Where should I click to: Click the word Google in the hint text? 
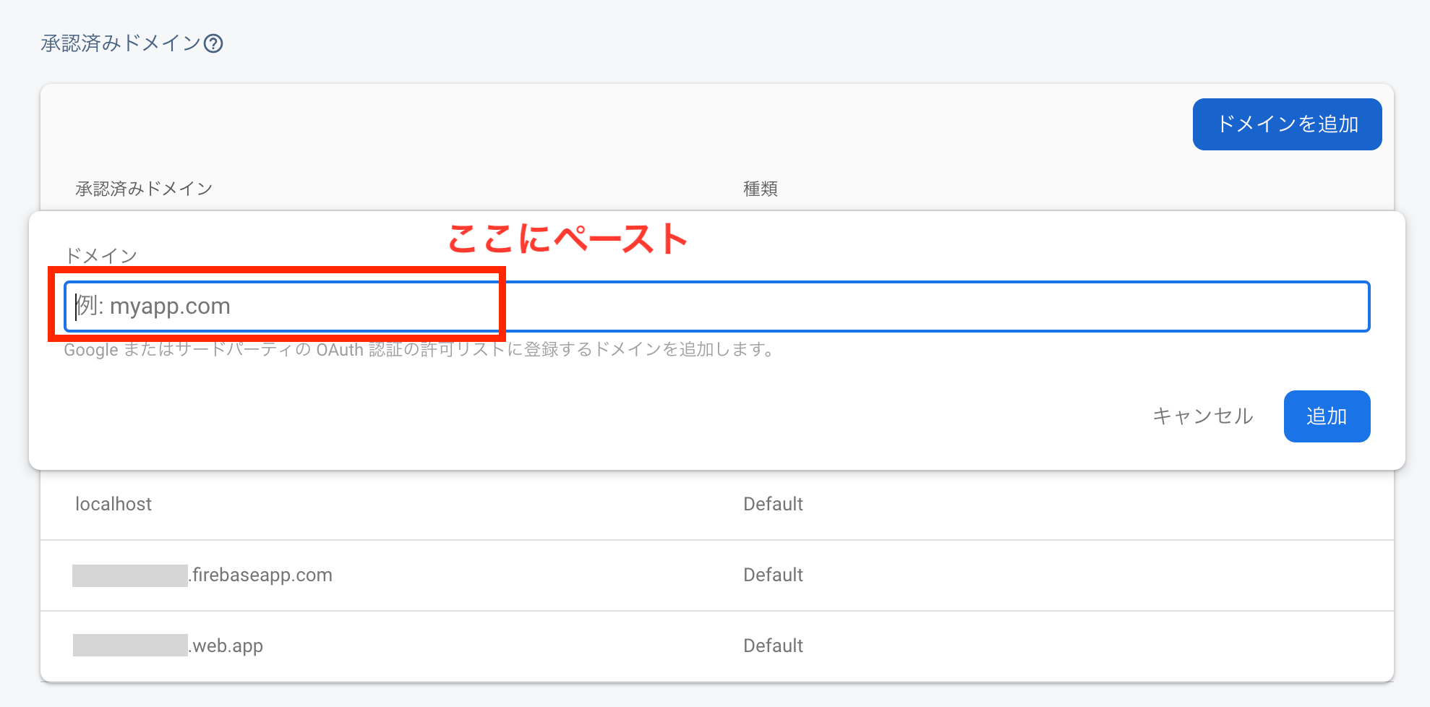[x=91, y=350]
